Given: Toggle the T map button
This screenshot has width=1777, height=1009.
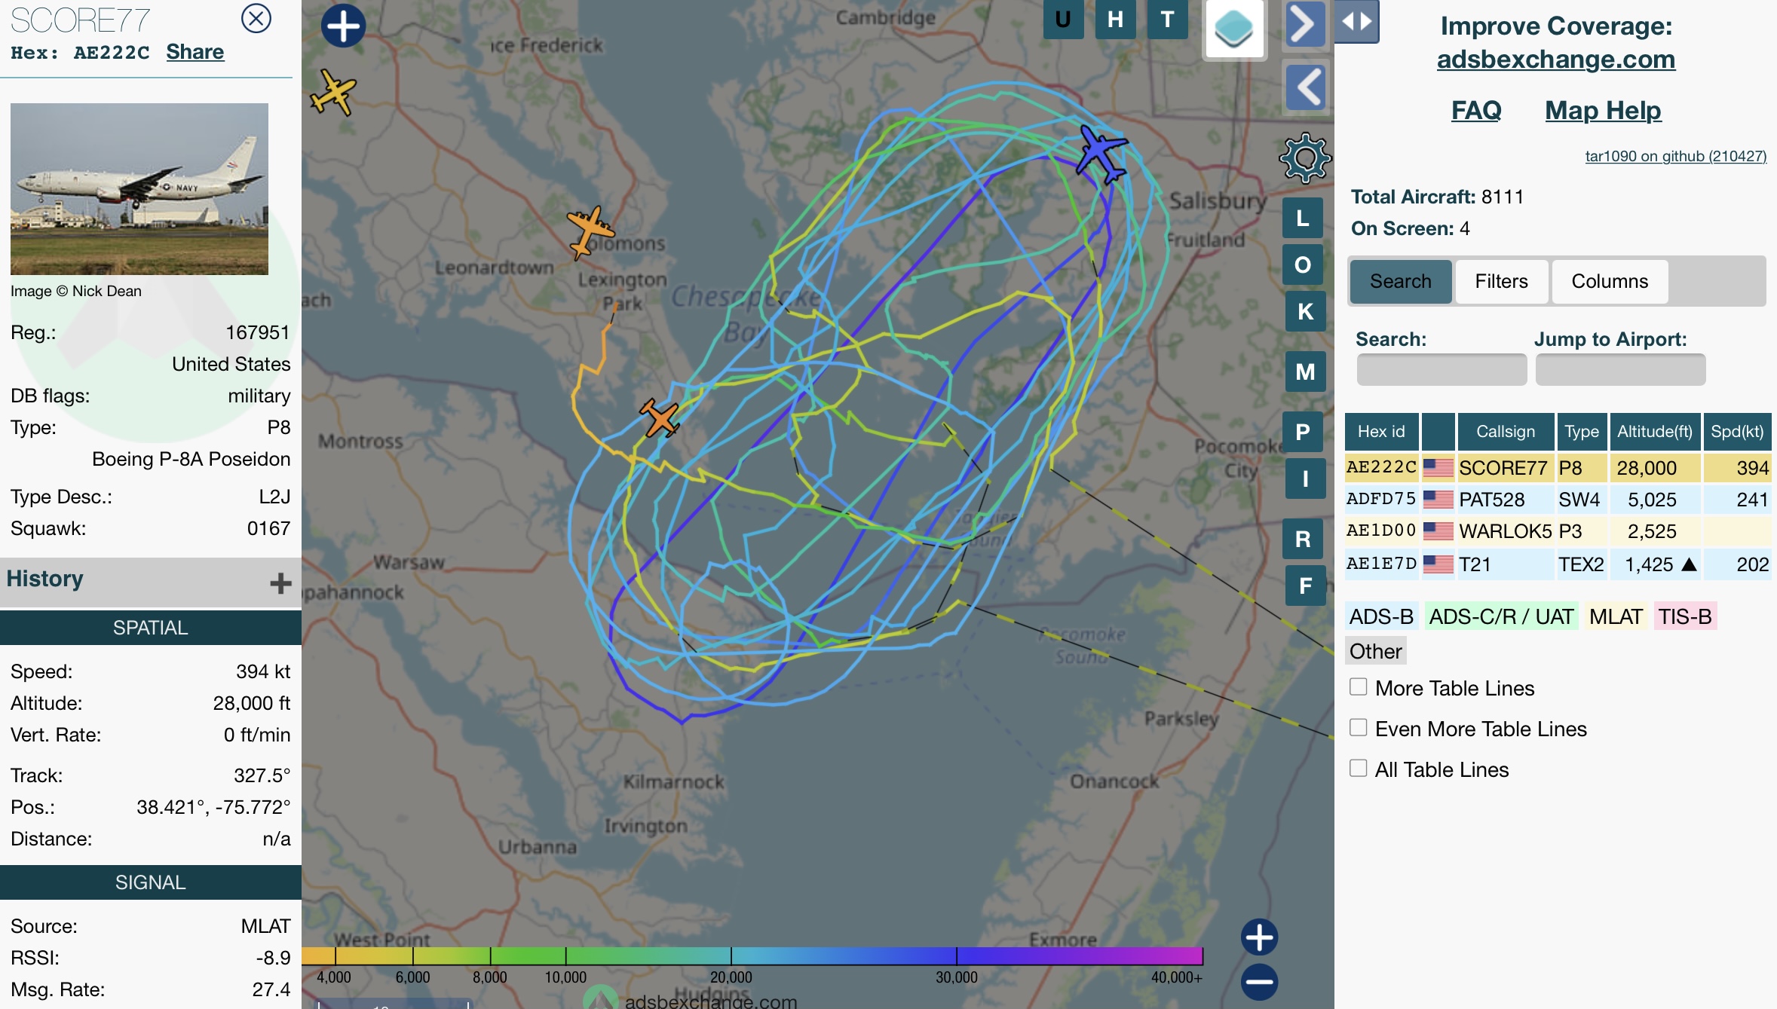Looking at the screenshot, I should (x=1167, y=19).
